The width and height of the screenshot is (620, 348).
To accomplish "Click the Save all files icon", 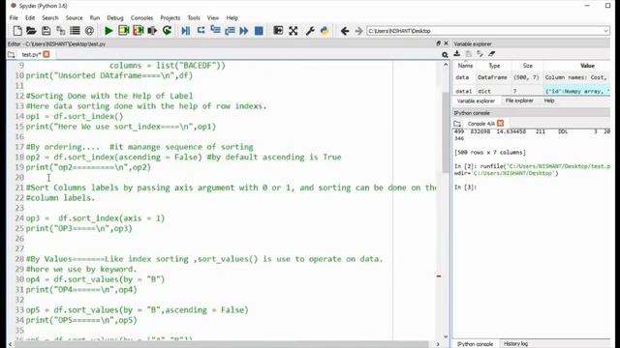I will [60, 31].
